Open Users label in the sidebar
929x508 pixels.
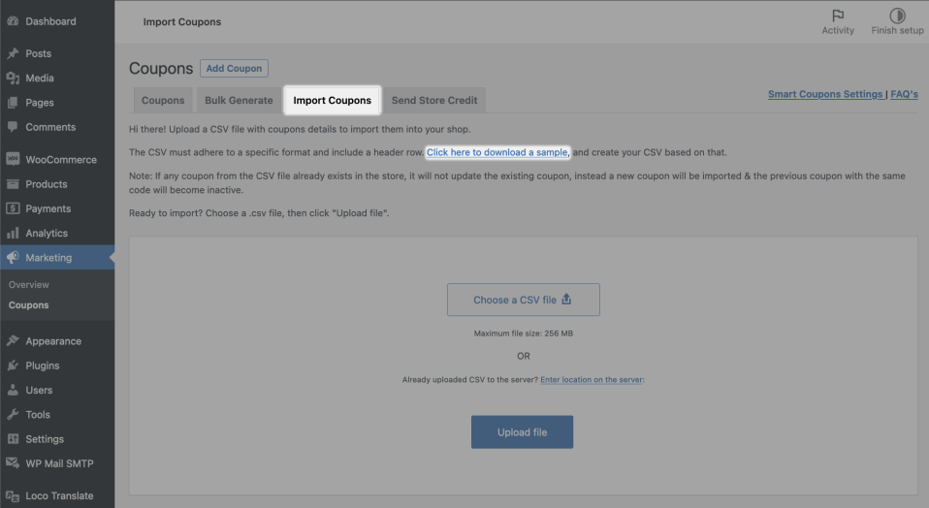tap(39, 390)
